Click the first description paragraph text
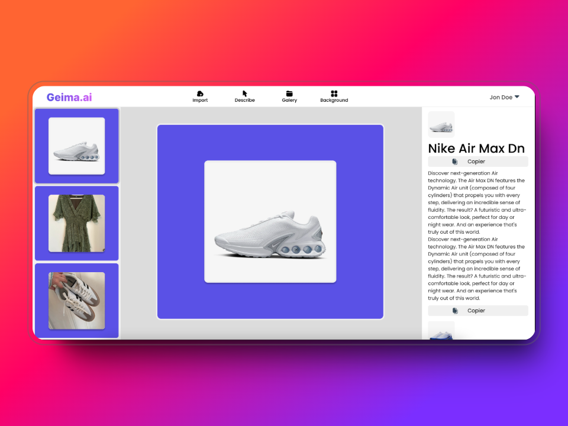 (x=476, y=202)
